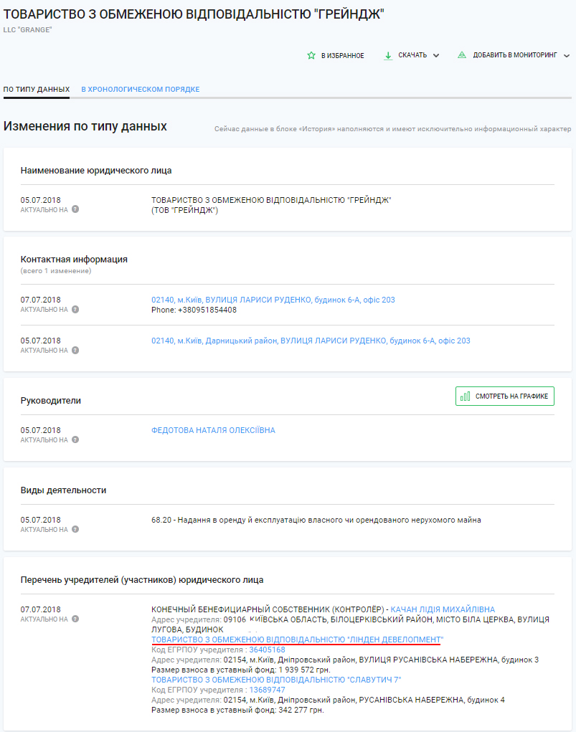This screenshot has width=576, height=732.
Task: Click the download arrow icon beside Скачать
Action: click(388, 55)
